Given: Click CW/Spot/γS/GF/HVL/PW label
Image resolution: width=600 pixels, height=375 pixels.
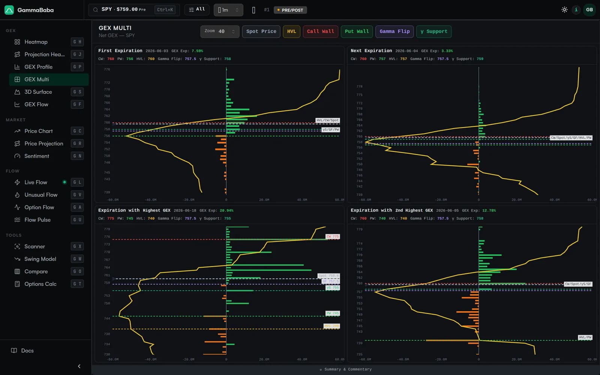Looking at the screenshot, I should click(x=571, y=138).
